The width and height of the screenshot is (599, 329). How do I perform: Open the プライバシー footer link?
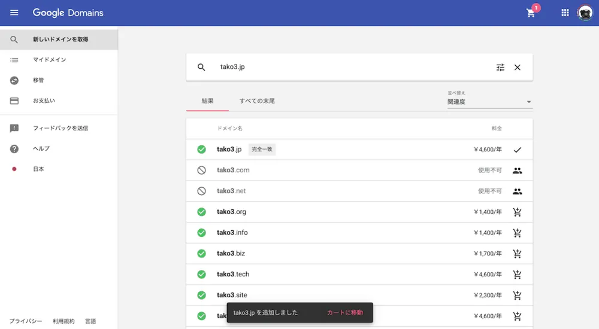tap(26, 321)
